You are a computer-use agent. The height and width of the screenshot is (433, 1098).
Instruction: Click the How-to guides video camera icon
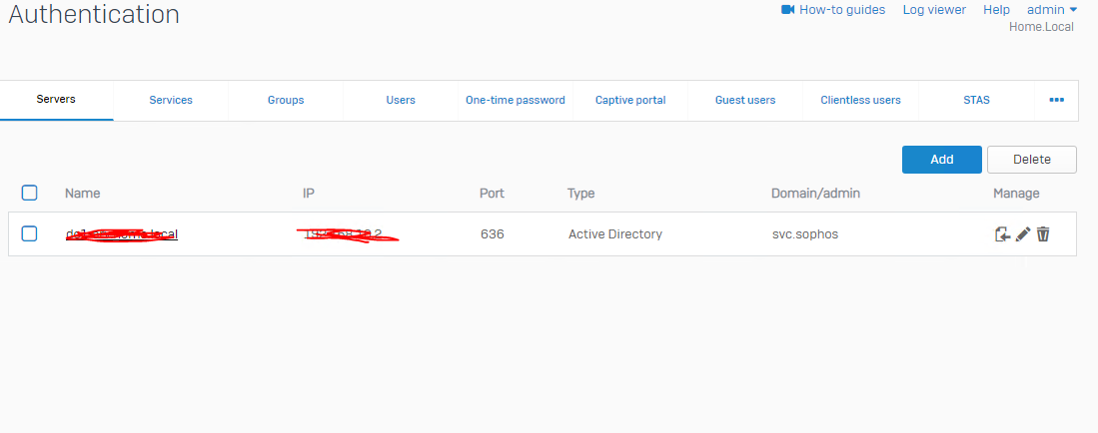click(x=787, y=10)
